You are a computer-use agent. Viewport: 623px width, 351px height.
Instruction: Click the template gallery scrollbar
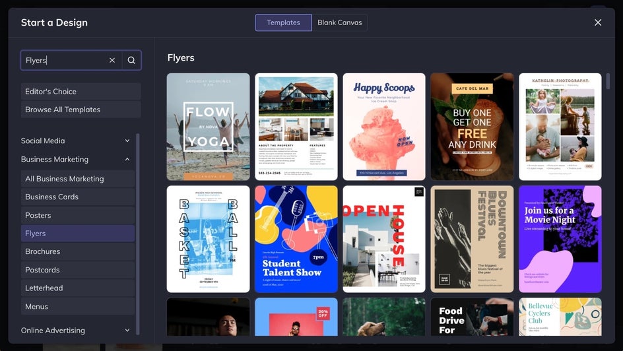[x=608, y=81]
